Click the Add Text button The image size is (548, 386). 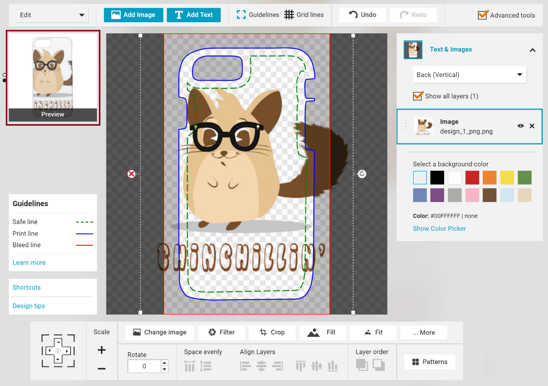pos(194,15)
